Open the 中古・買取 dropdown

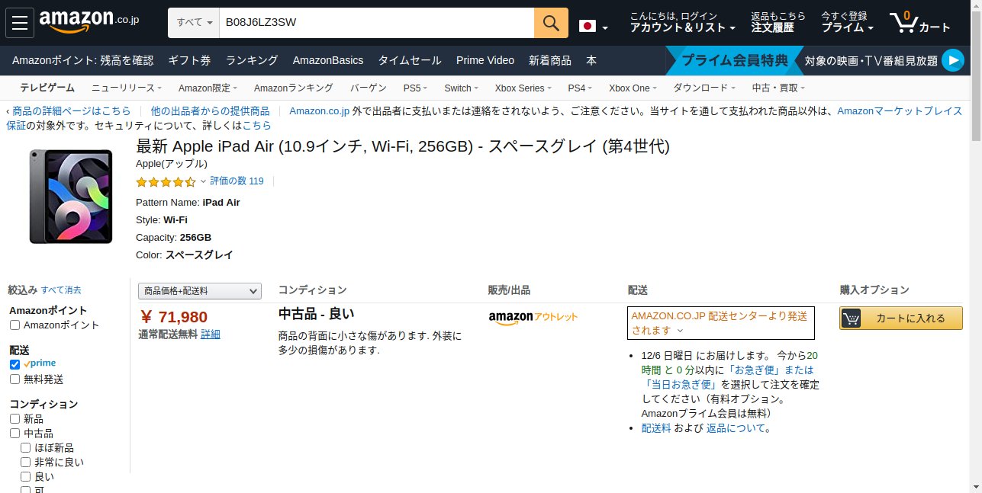point(778,88)
